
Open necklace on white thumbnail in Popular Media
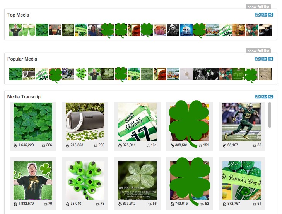tap(186, 74)
